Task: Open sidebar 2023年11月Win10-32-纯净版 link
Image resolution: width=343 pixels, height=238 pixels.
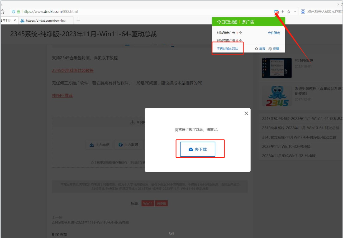Action: point(286,147)
